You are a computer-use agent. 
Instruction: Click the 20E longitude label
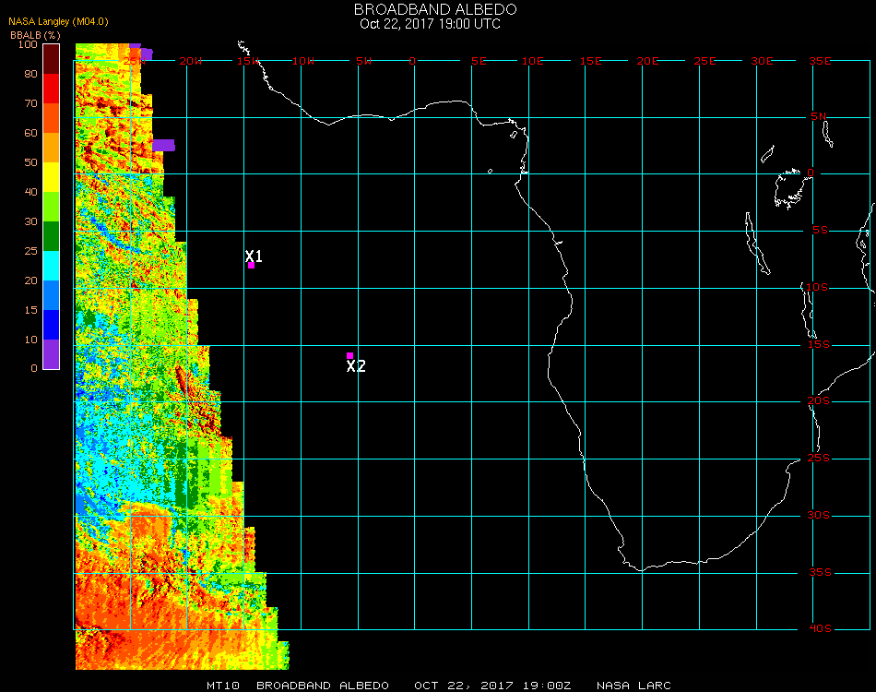(647, 61)
